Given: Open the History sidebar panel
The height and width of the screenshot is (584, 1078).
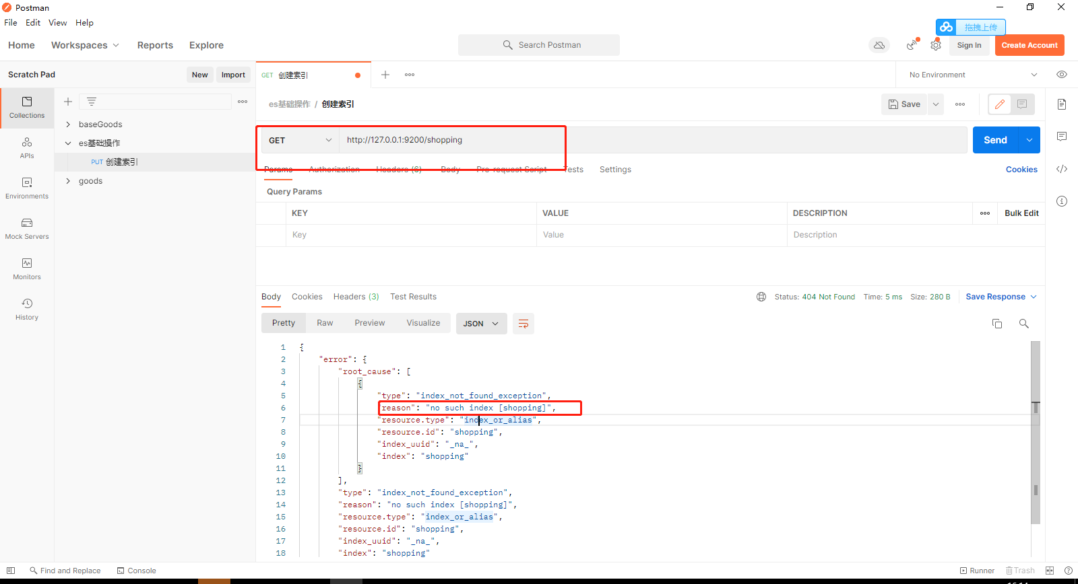Looking at the screenshot, I should [27, 309].
